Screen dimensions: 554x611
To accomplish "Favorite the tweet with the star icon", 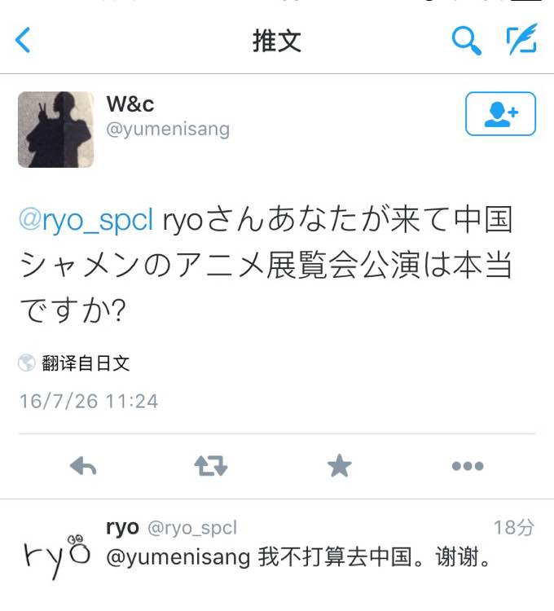I will (x=340, y=466).
